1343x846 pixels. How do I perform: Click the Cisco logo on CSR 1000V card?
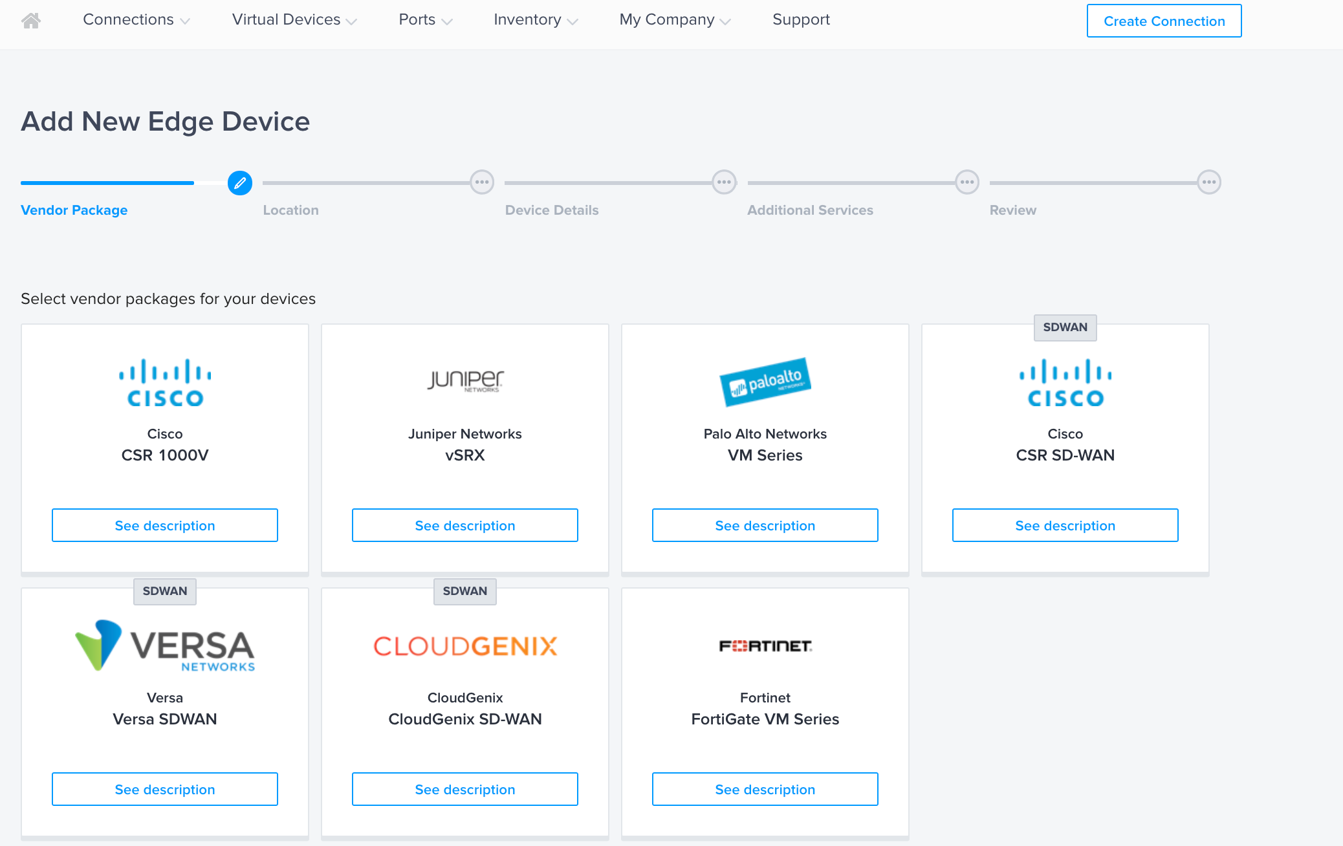[x=165, y=382]
